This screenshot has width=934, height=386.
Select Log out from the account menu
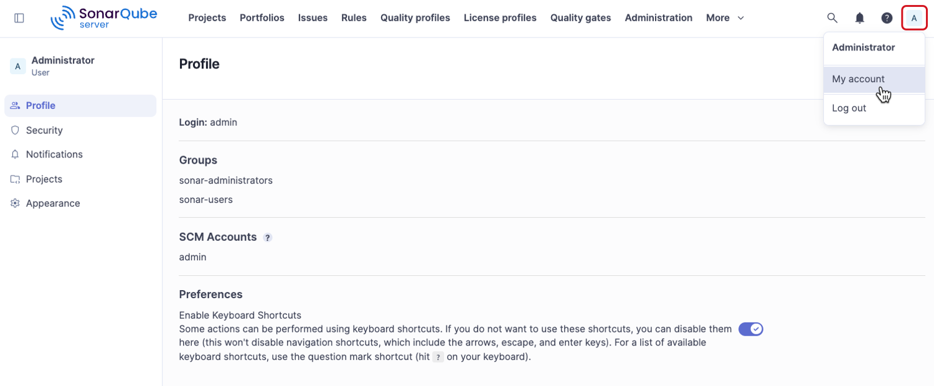[849, 108]
